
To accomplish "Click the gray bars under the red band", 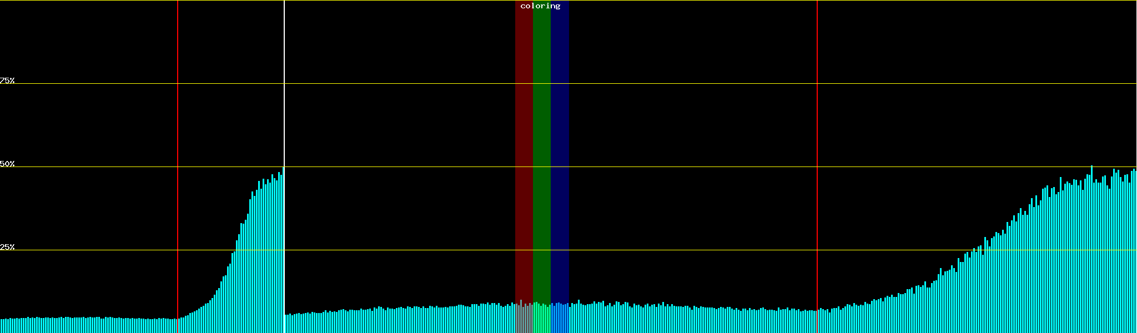I will coord(524,319).
